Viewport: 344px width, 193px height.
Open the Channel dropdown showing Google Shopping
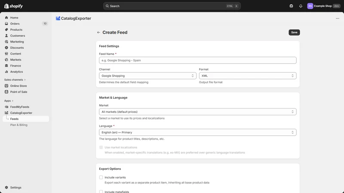[147, 76]
